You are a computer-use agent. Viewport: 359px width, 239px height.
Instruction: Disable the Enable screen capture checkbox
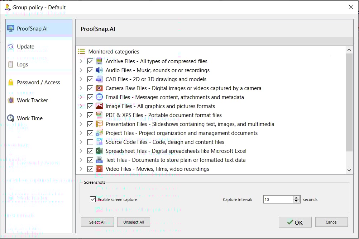93,200
